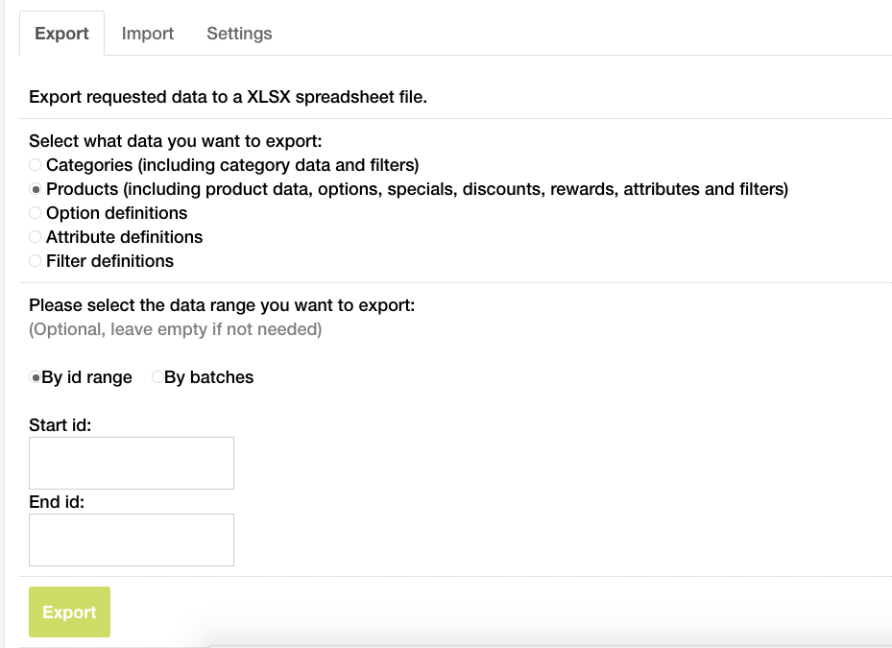Click the gray 'Optional, leave empty' hint

(175, 329)
